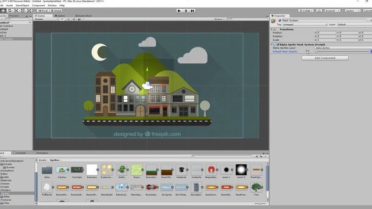Disable Alpha Sprite Mask System script checkbox
The image size is (372, 209).
click(278, 44)
